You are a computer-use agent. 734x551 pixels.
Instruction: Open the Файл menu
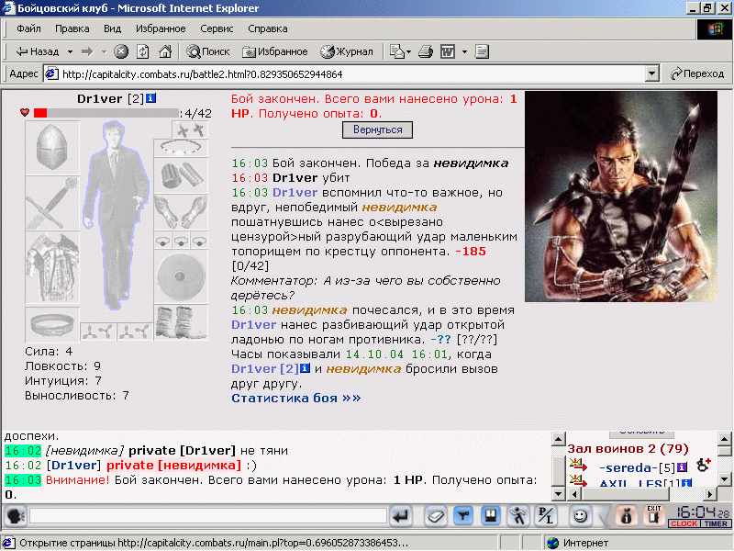pos(28,28)
